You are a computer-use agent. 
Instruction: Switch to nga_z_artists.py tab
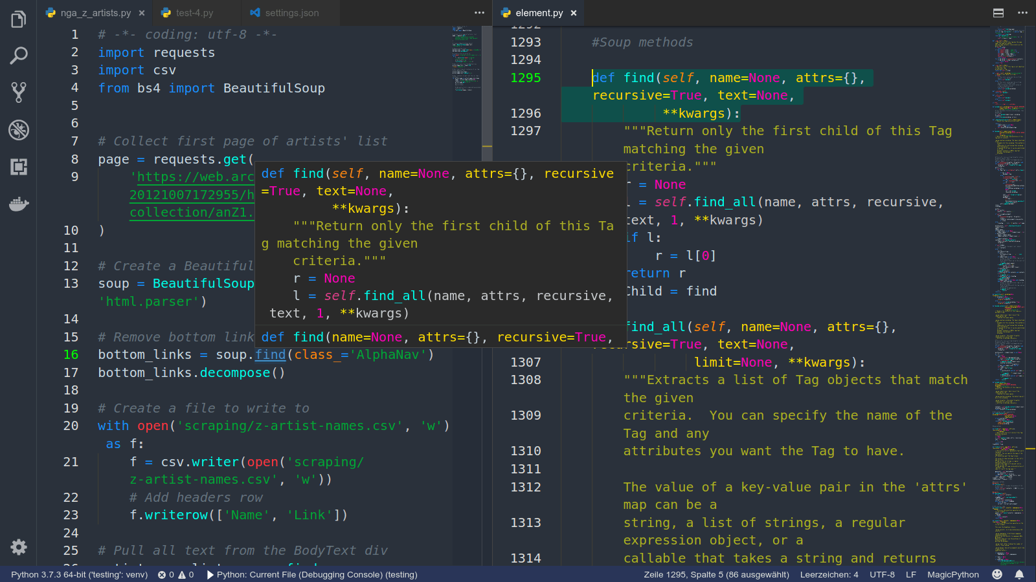[95, 13]
